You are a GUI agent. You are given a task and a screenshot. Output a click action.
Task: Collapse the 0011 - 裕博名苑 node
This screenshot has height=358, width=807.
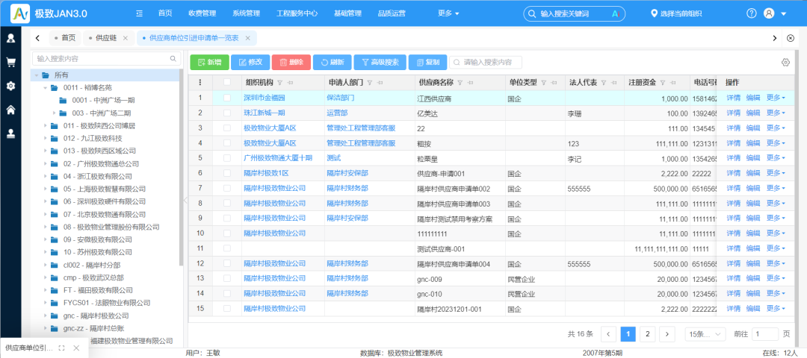tap(46, 88)
